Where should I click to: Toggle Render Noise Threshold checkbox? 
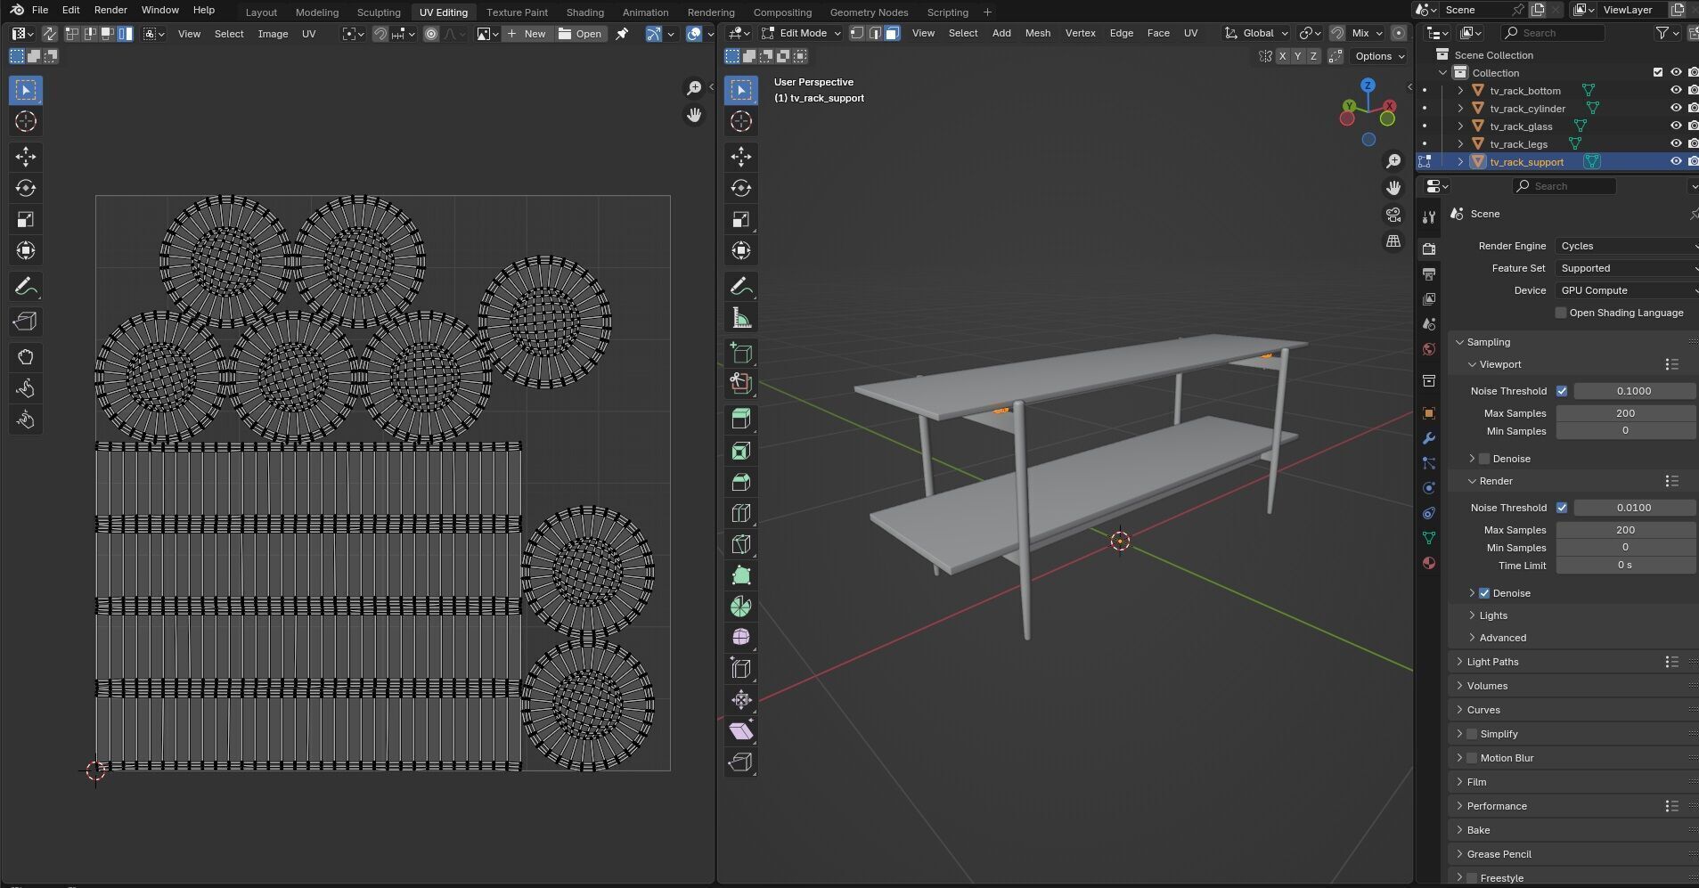tap(1562, 508)
